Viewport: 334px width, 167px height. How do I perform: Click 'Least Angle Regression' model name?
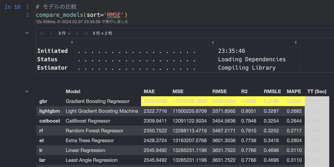92,160
